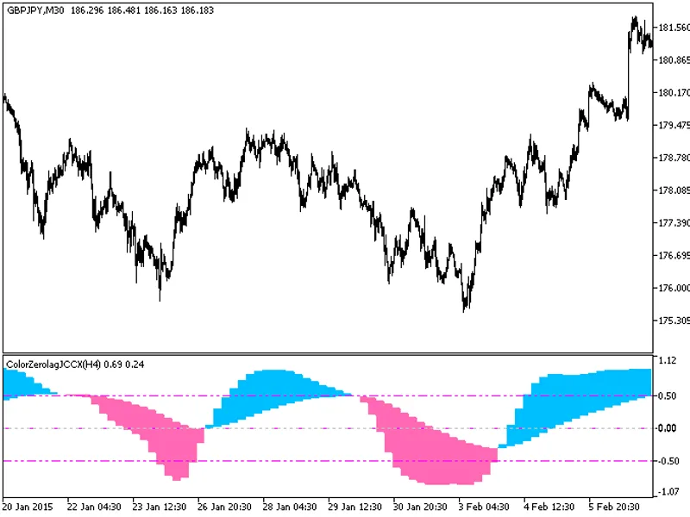
Task: Click the 177.390 price axis label
Action: [674, 222]
